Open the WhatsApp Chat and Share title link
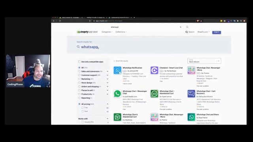The width and height of the screenshot is (253, 142). (208, 114)
